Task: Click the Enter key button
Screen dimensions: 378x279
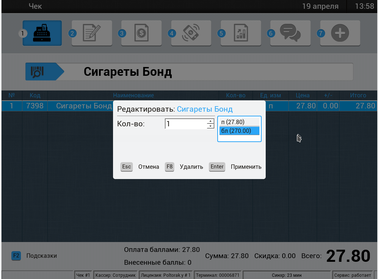Action: [x=217, y=167]
